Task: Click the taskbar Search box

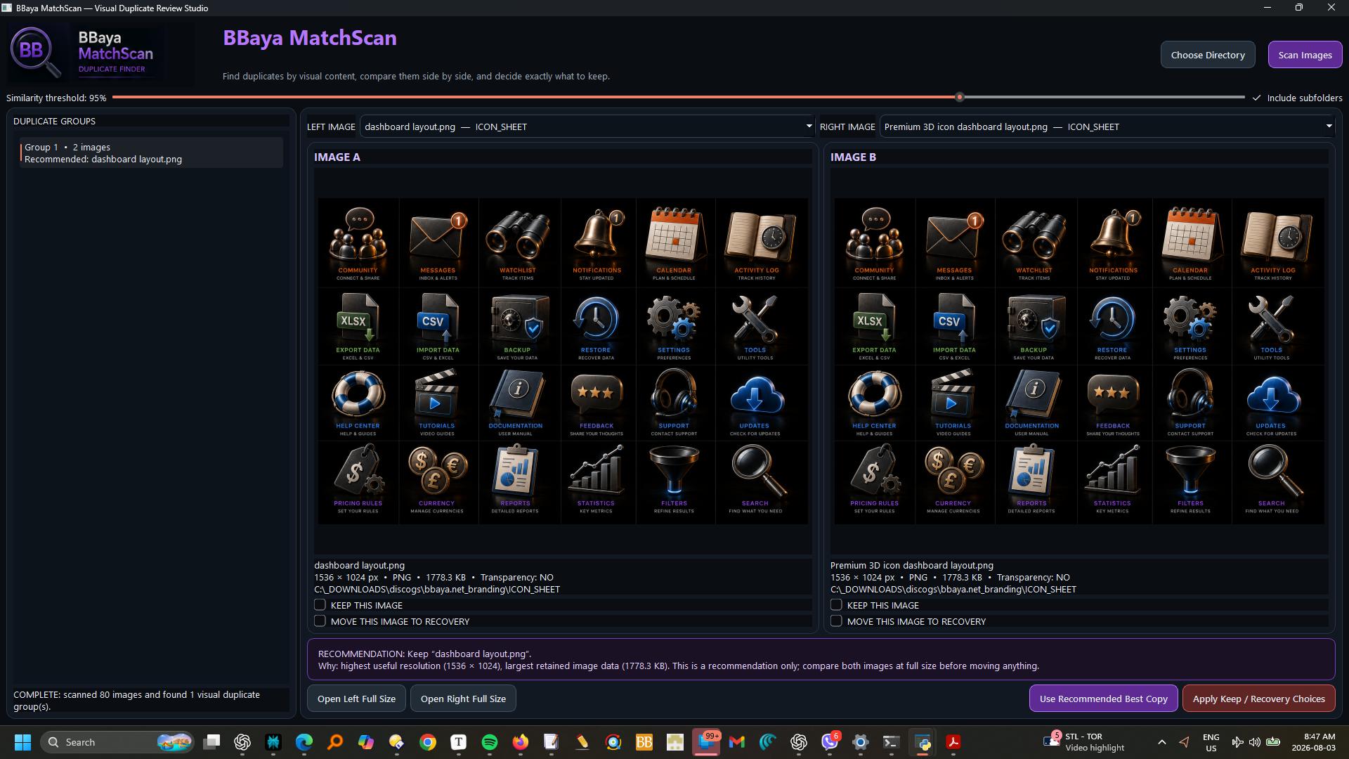Action: [x=118, y=742]
